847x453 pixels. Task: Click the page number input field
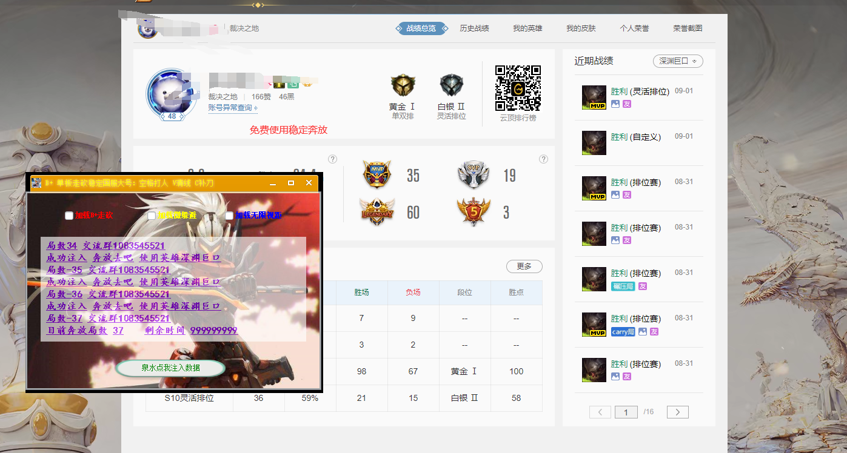(x=626, y=412)
